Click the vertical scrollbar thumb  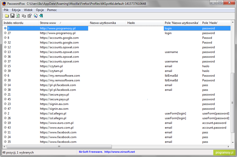pos(233,103)
